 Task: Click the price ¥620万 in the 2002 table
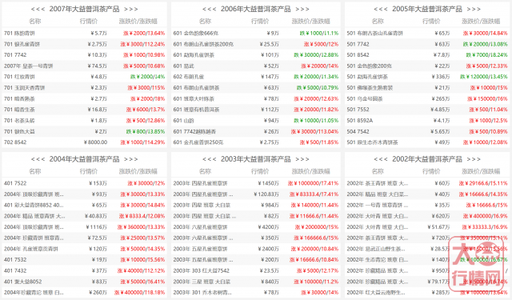coord(441,216)
